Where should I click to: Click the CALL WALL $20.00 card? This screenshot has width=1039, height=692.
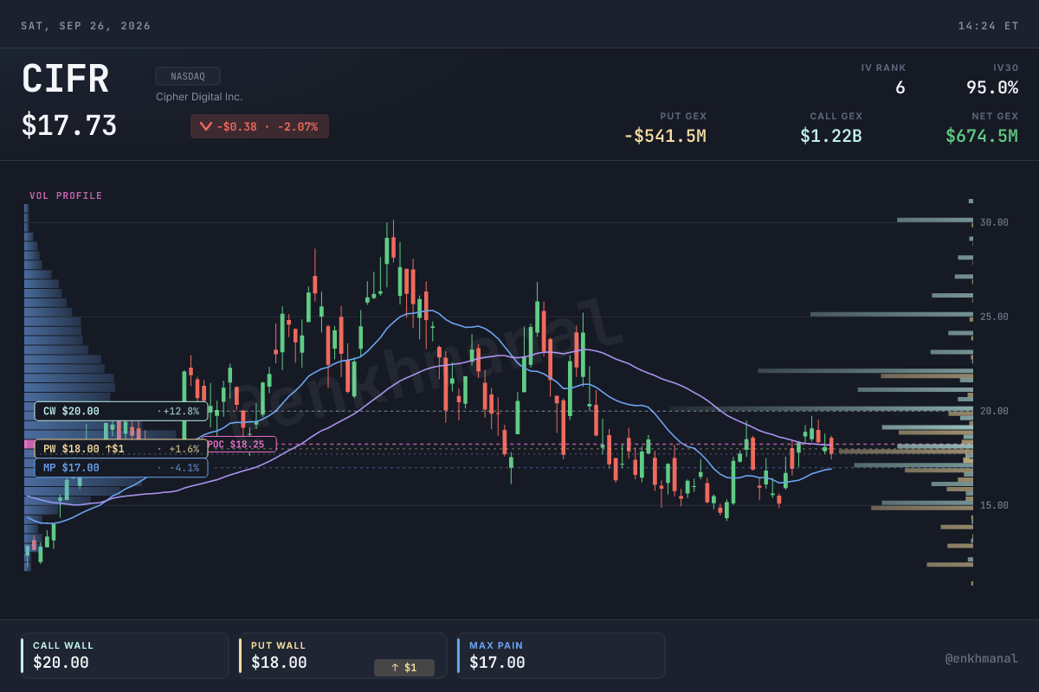coord(125,656)
